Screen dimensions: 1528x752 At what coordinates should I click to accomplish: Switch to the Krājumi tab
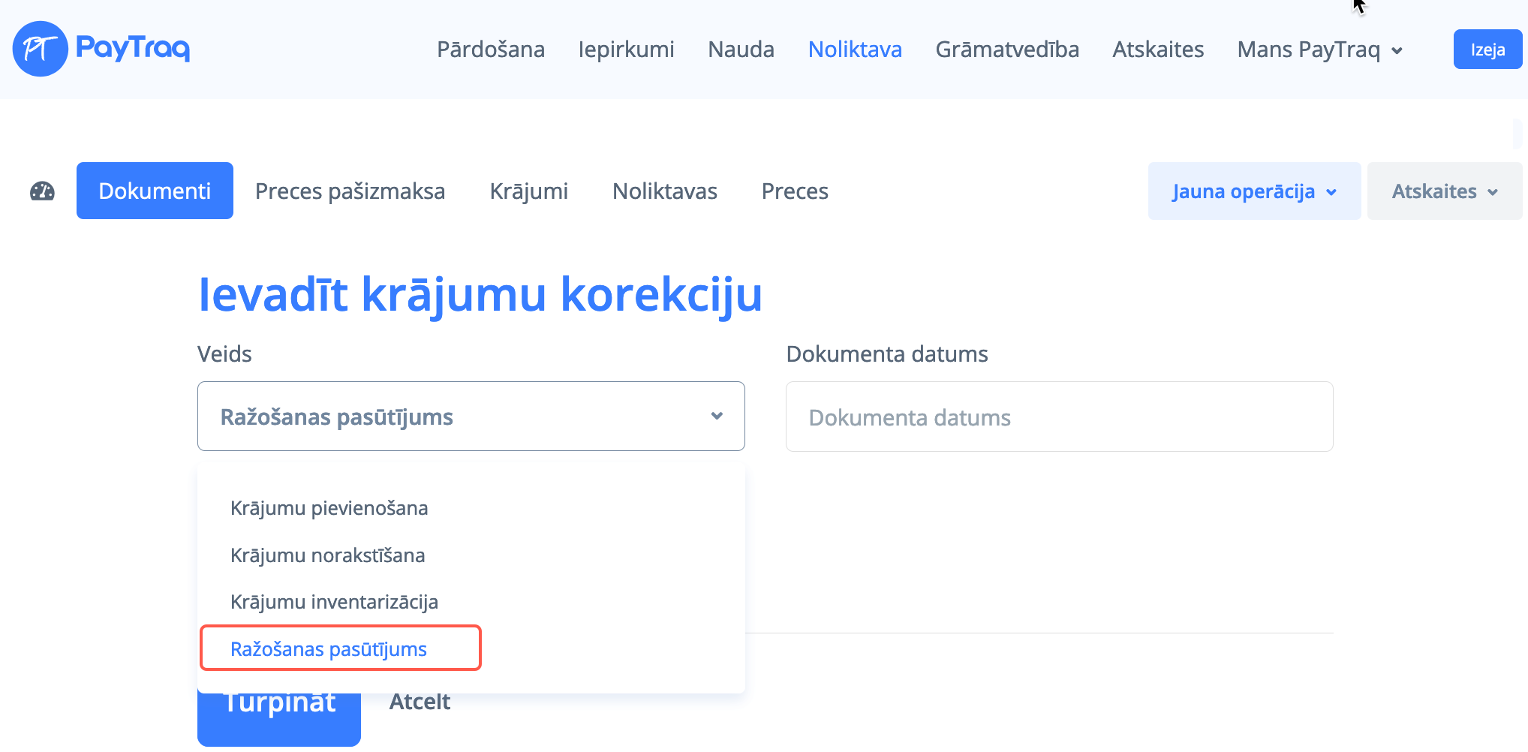528,191
